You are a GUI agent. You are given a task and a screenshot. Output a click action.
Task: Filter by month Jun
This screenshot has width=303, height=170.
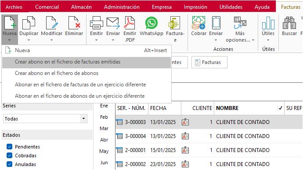pyautogui.click(x=104, y=163)
